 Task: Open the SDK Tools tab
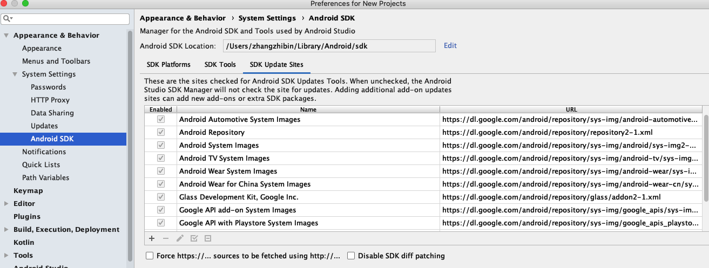[220, 65]
